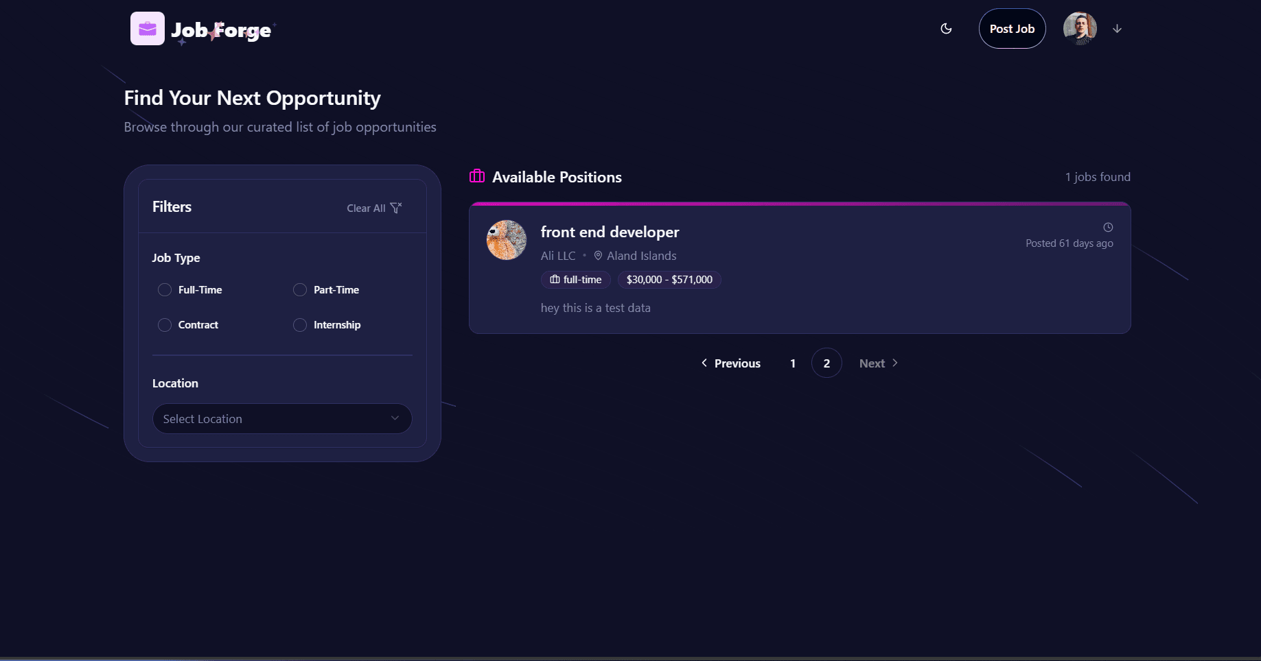Open the Select Location dropdown
This screenshot has height=661, width=1261.
[x=282, y=419]
